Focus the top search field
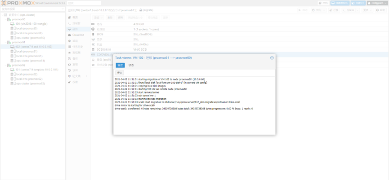The width and height of the screenshot is (389, 180). pyautogui.click(x=84, y=3)
